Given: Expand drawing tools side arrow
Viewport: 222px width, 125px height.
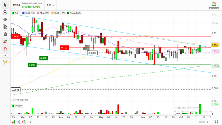Looking at the screenshot, I should [10, 62].
